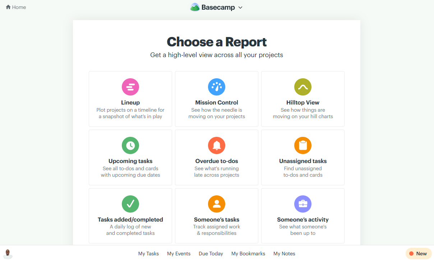
Task: Open My Events in bottom bar
Action: click(179, 254)
